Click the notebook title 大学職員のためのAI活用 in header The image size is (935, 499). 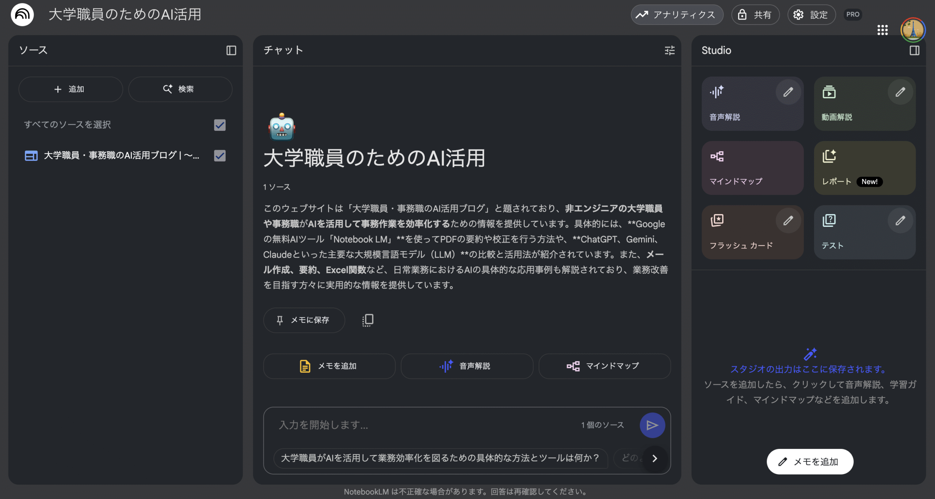(x=125, y=15)
